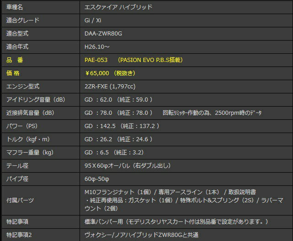Image resolution: width=293 pixels, height=241 pixels.
Task: Select the torque value GD：26.2
Action: pos(97,139)
